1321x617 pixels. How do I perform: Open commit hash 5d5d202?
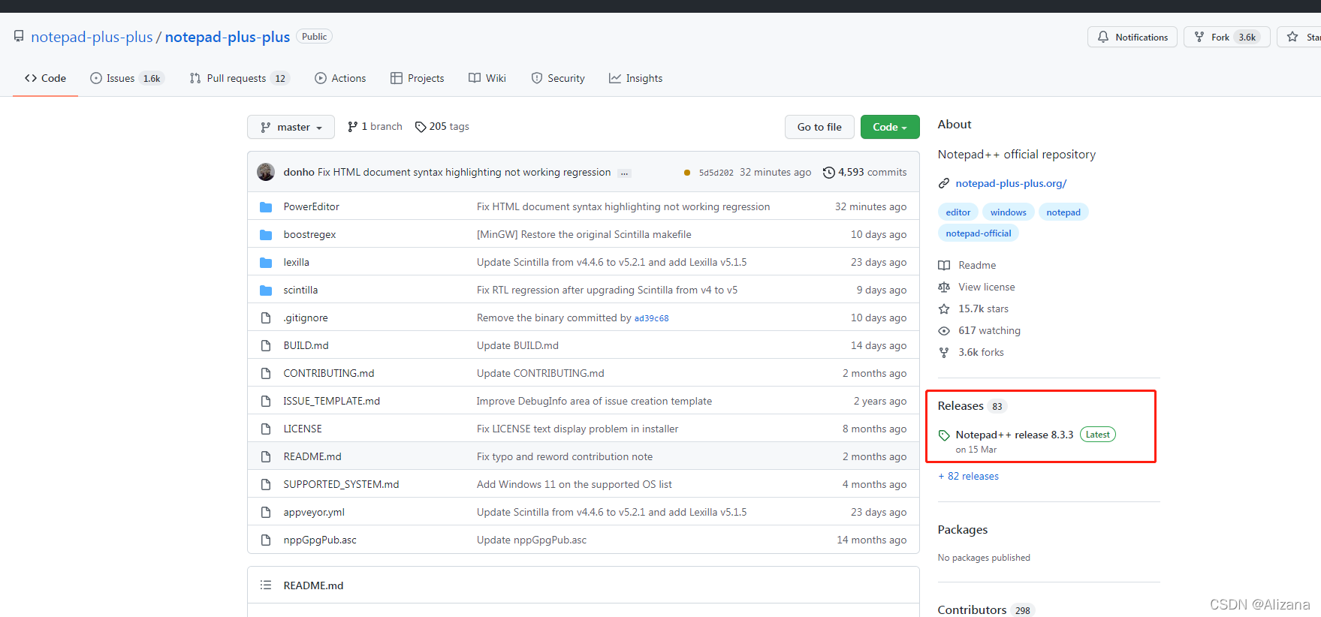click(716, 173)
